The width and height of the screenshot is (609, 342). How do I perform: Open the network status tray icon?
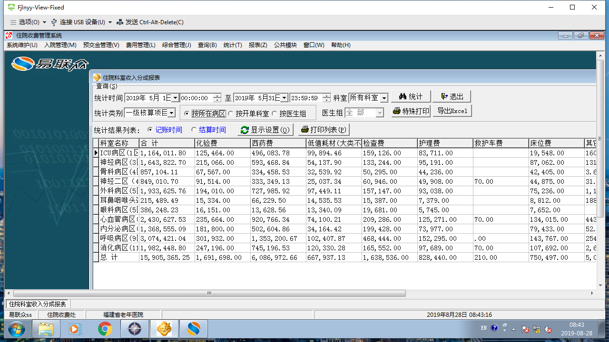coord(537,329)
